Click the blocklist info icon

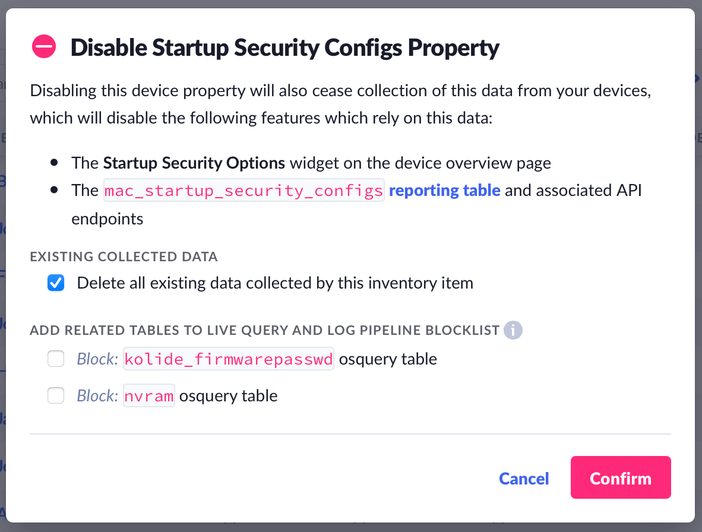tap(513, 330)
